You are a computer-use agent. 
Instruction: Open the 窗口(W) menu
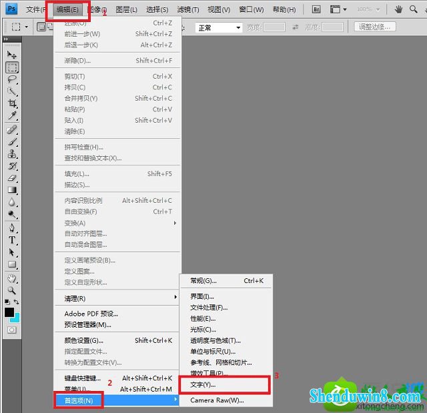(x=251, y=10)
